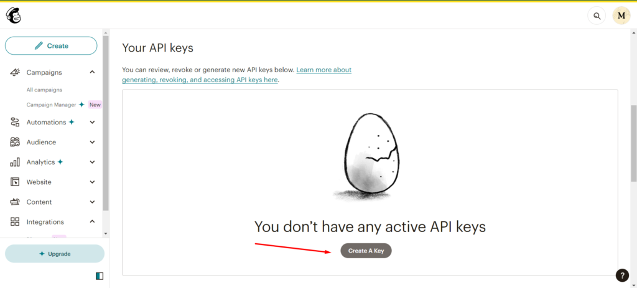The height and width of the screenshot is (288, 637).
Task: Click the Integrations grid icon
Action: (15, 222)
